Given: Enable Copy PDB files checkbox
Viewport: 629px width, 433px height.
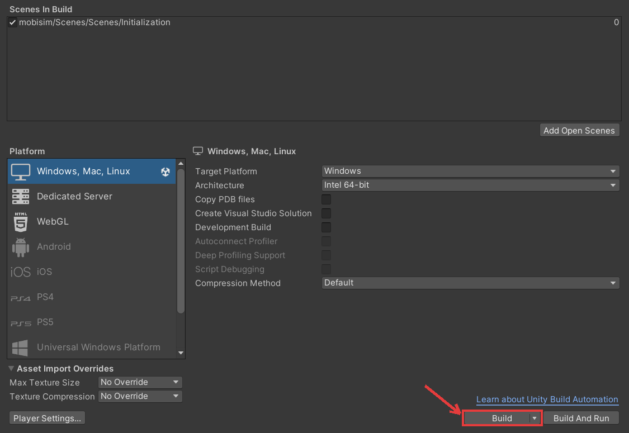Looking at the screenshot, I should coord(326,199).
